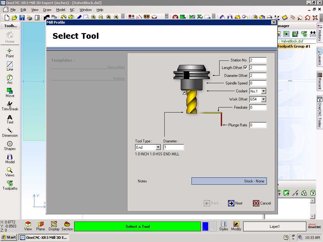Click the Display icon in status bar
This screenshot has height=242, width=323.
click(x=54, y=226)
